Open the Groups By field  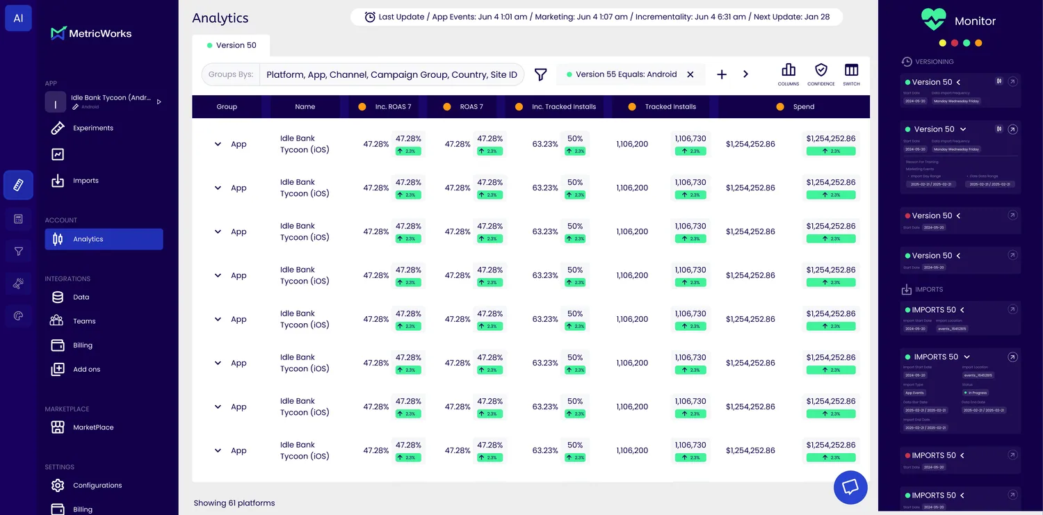tap(362, 74)
